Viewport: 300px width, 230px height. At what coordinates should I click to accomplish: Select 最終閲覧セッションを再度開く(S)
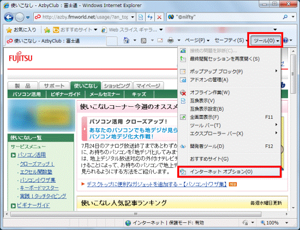tap(229, 59)
